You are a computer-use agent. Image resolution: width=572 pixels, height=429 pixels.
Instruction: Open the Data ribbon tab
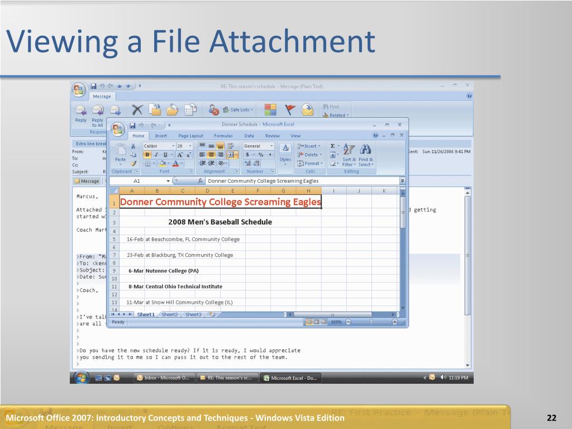pyautogui.click(x=249, y=136)
